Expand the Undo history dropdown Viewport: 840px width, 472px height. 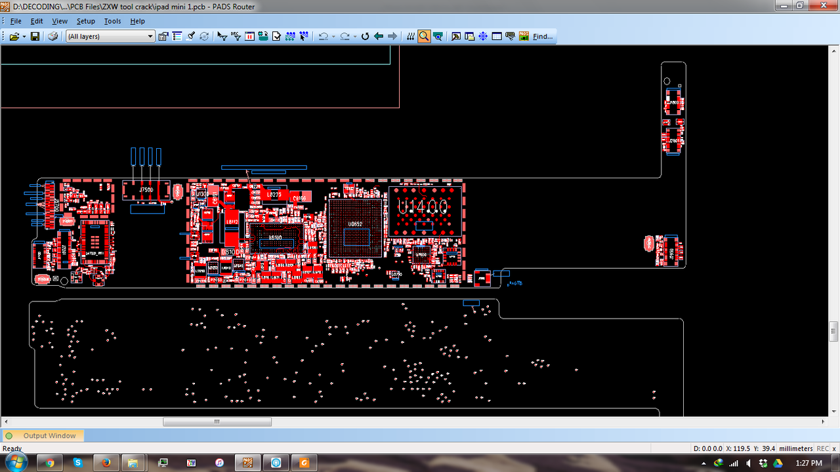pyautogui.click(x=333, y=36)
